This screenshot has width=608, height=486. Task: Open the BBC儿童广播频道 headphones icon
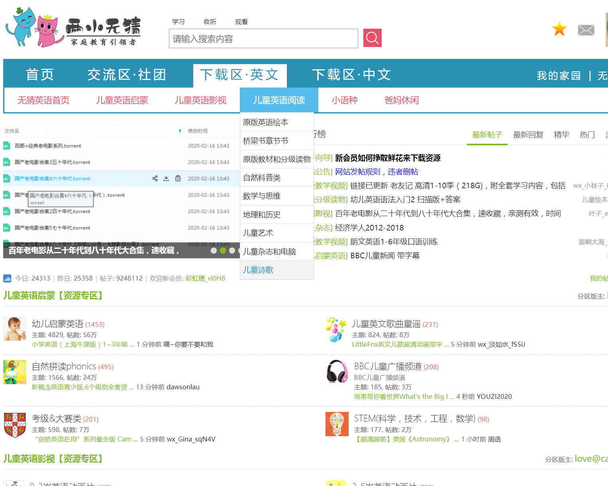[x=337, y=372]
